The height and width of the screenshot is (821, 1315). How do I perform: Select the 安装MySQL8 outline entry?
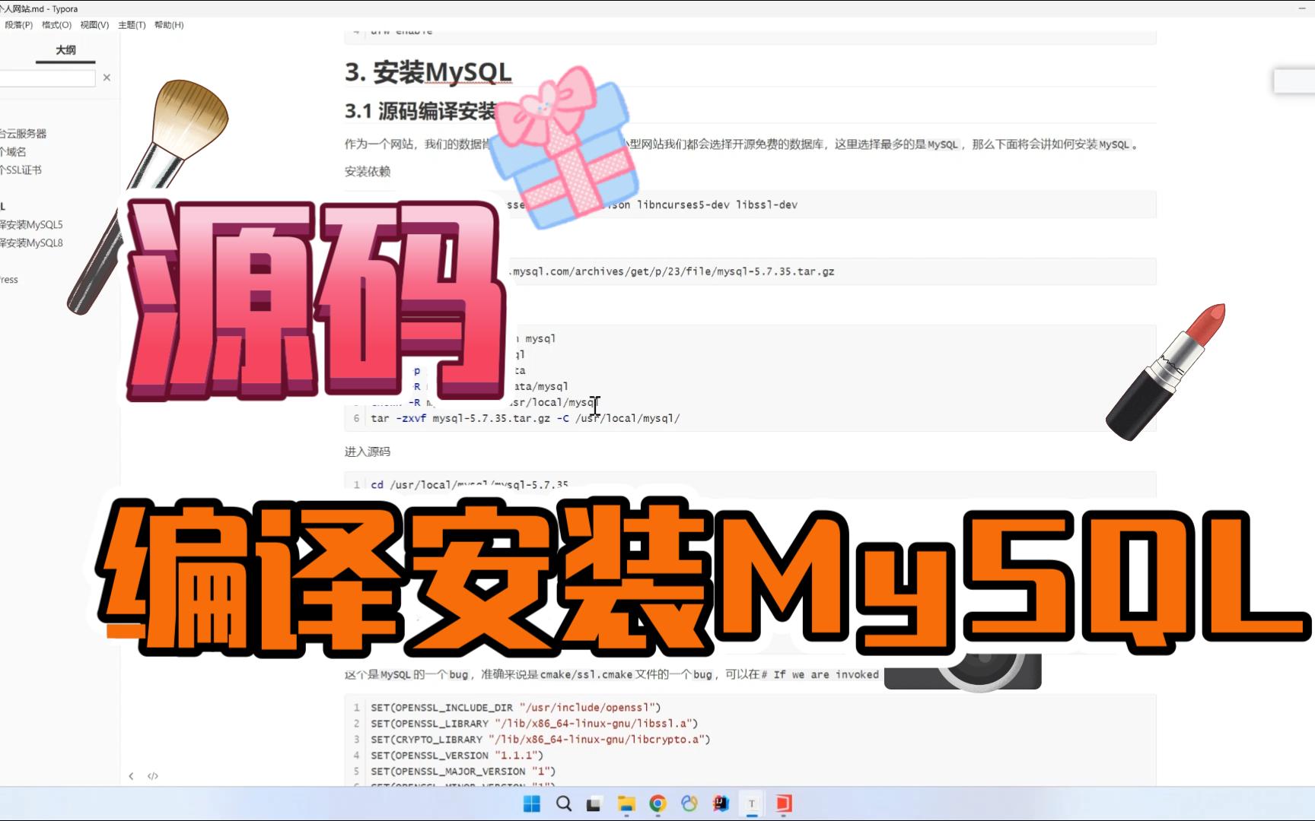point(31,243)
